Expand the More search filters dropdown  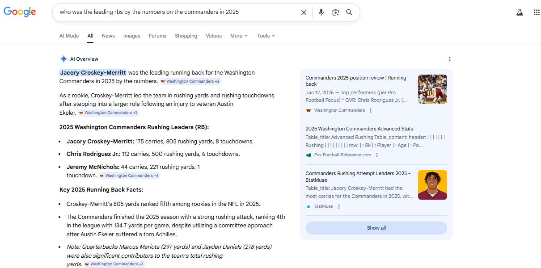click(x=239, y=36)
